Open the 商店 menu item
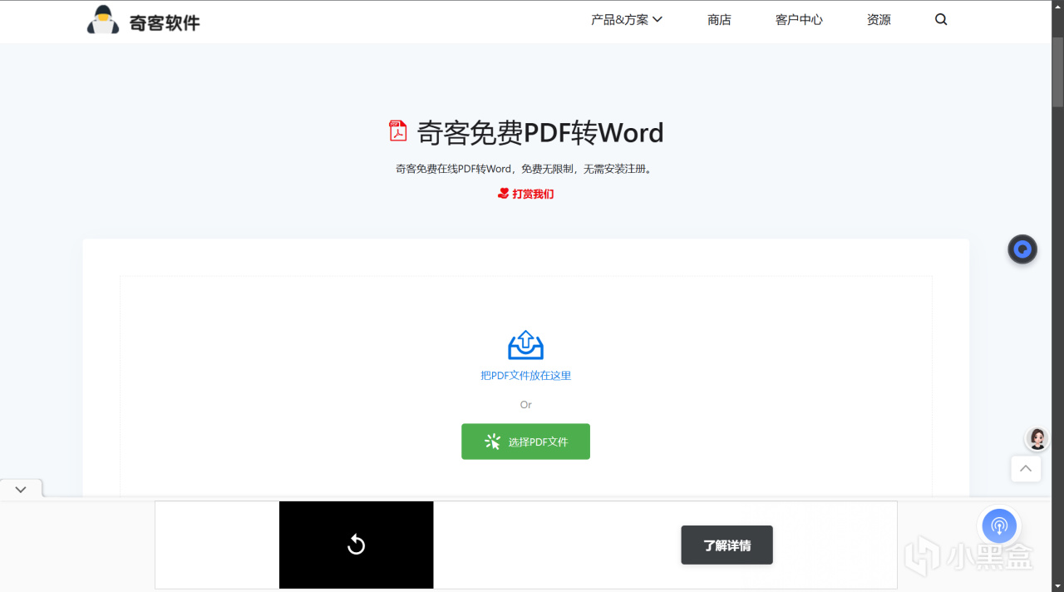This screenshot has width=1064, height=592. (x=719, y=19)
